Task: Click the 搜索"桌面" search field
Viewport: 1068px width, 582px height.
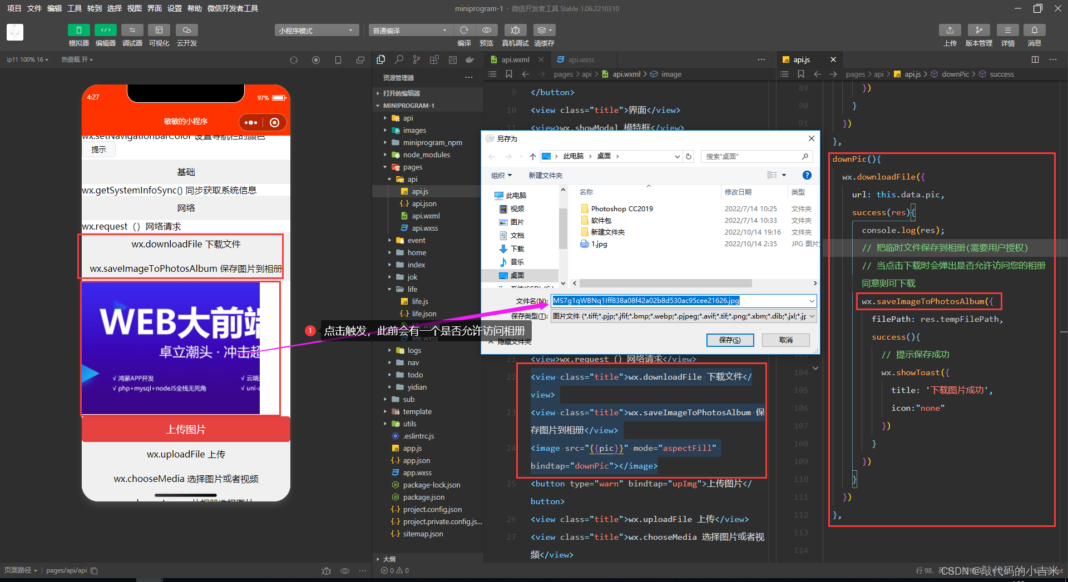Action: pyautogui.click(x=757, y=156)
